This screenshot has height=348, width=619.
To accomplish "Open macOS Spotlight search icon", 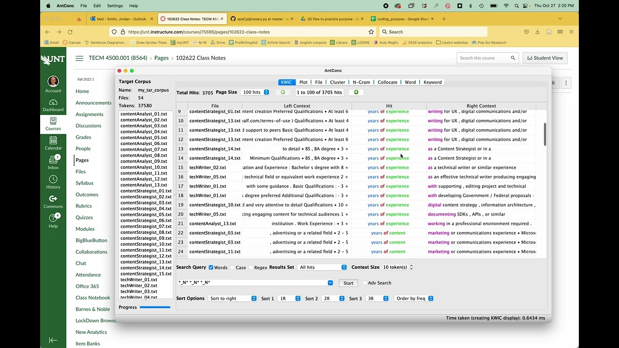I will (x=517, y=6).
